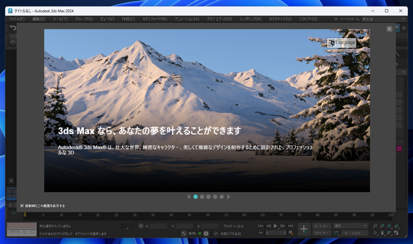
Task: Select the Zoom magnifier tool
Action: 375,226
